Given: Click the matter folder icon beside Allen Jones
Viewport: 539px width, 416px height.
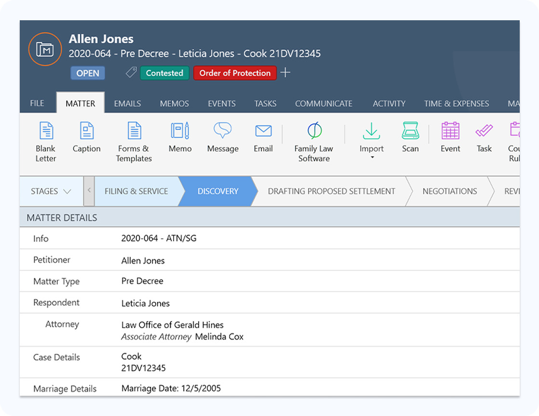Looking at the screenshot, I should pyautogui.click(x=45, y=49).
